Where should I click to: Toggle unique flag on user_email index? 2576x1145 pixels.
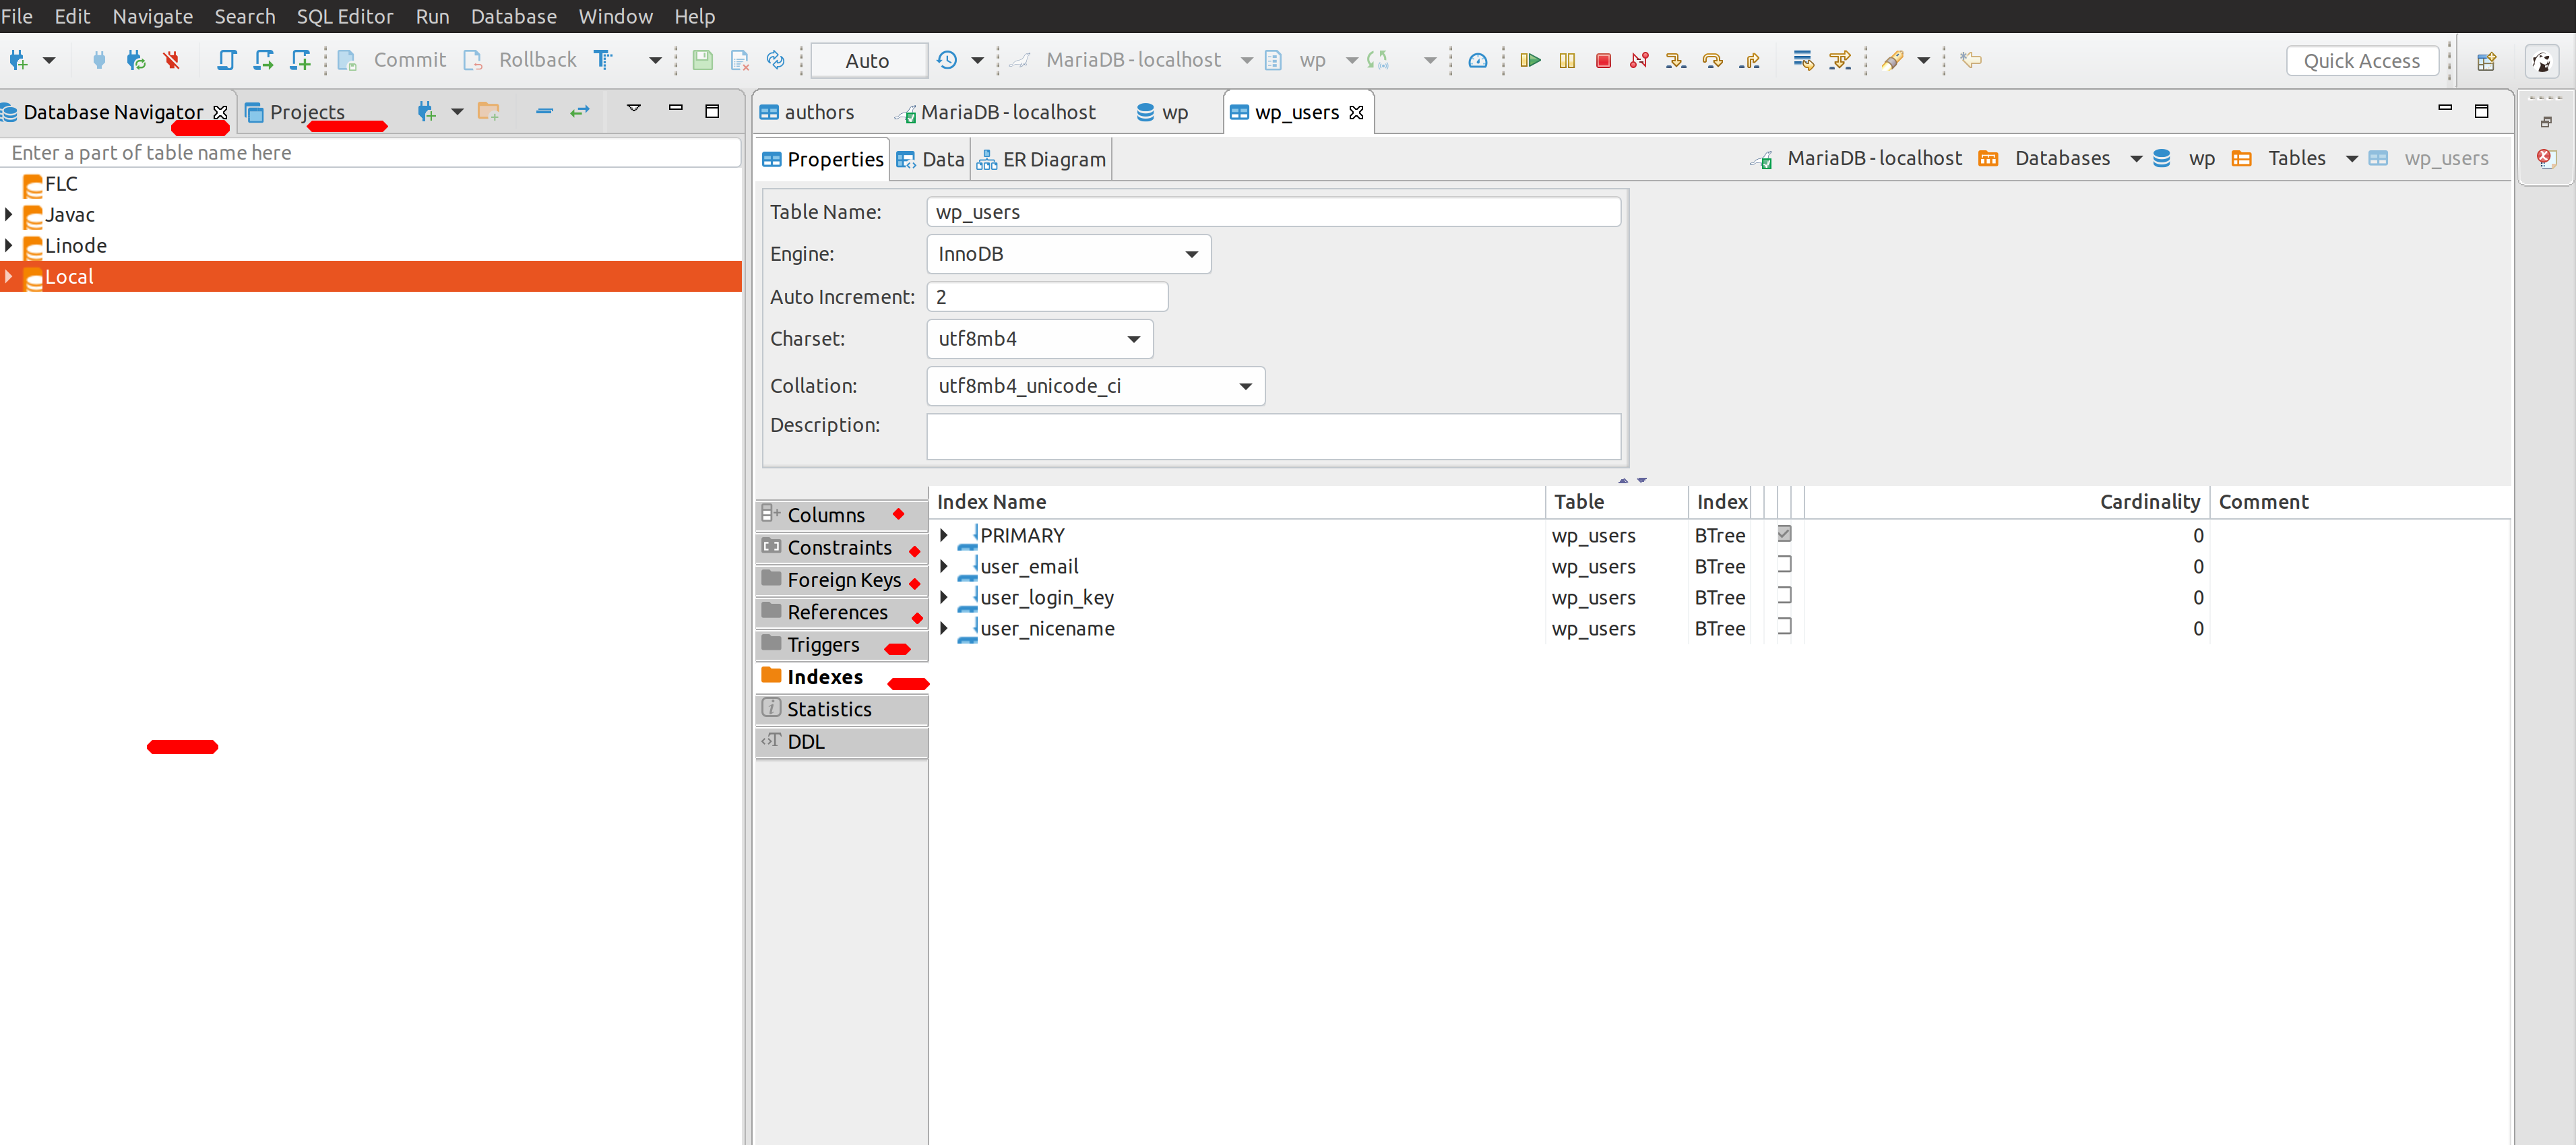tap(1786, 564)
